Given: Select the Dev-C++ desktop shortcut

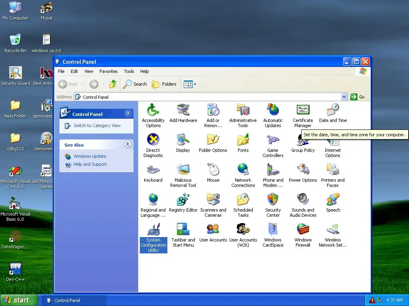Looking at the screenshot, I should coord(15,272).
